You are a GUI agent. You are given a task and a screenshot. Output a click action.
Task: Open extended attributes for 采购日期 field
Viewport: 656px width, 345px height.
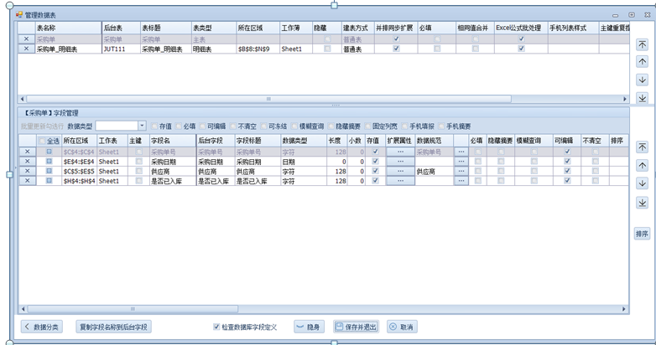[400, 162]
